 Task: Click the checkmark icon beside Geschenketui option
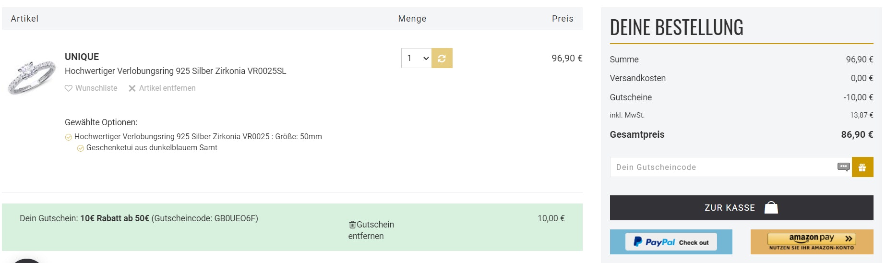[x=81, y=148]
